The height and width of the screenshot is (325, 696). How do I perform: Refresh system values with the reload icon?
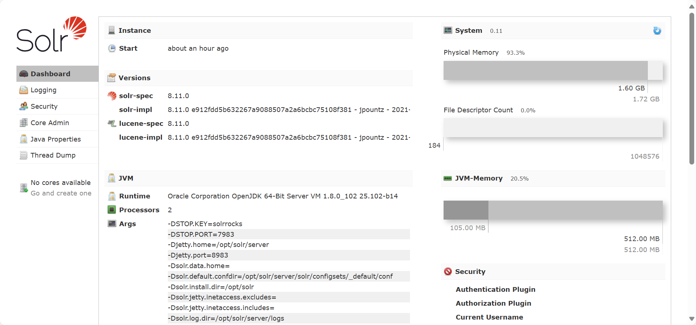click(657, 31)
